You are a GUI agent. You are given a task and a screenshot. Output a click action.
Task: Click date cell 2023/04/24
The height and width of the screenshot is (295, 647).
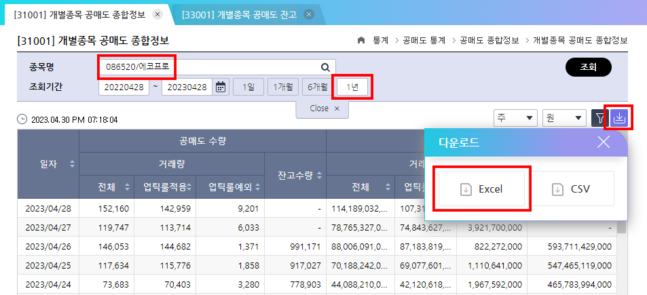[48, 284]
